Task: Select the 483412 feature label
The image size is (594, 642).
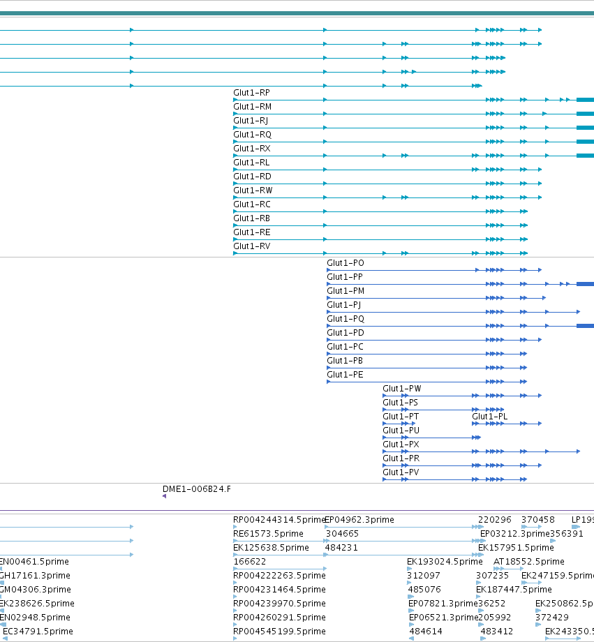Action: point(496,631)
